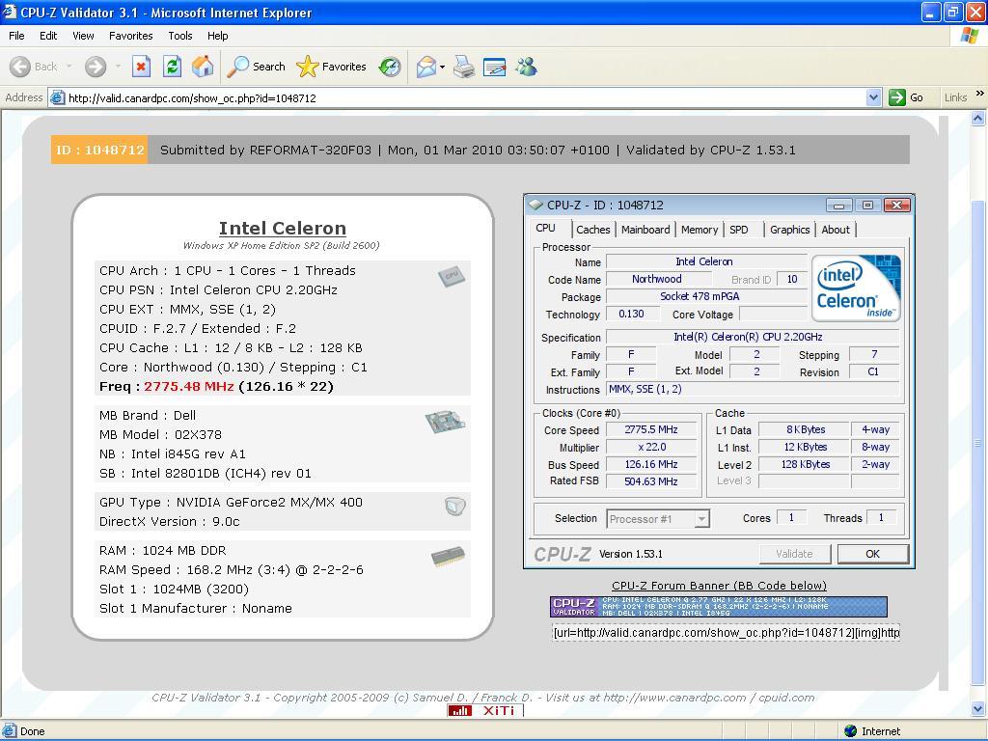Expand the Mail button dropdown arrow
988x741 pixels.
(442, 67)
